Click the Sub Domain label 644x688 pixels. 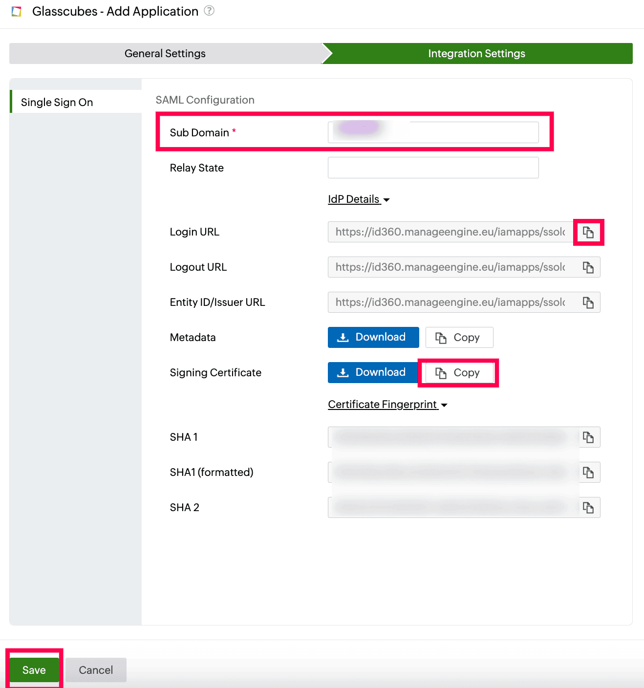tap(199, 132)
